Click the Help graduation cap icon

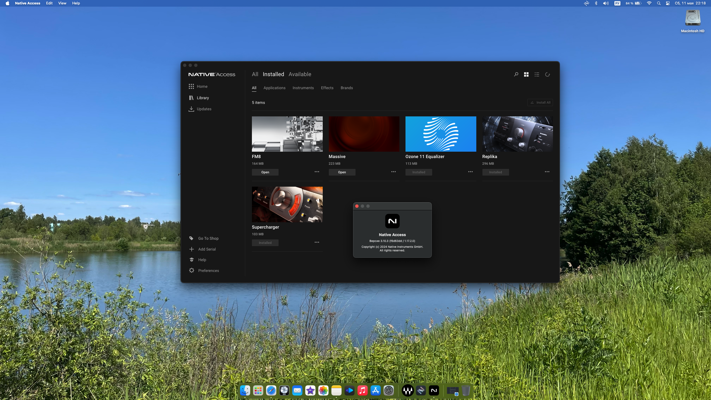click(x=191, y=260)
